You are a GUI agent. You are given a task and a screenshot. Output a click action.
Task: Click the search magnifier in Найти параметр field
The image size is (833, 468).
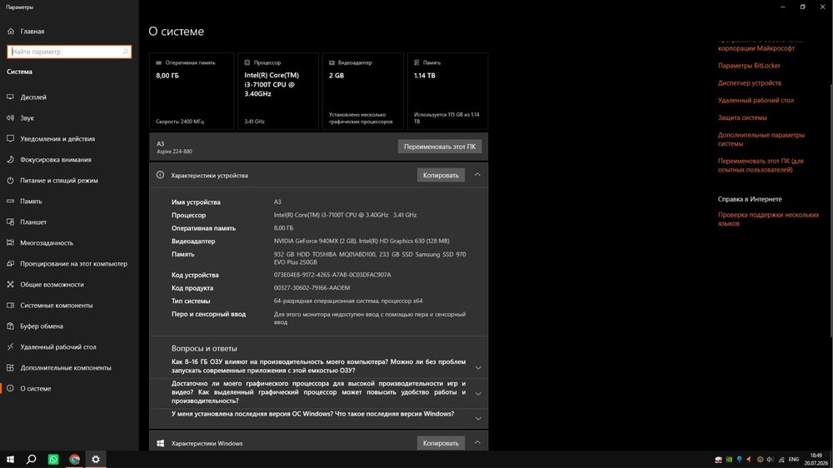[x=126, y=52]
